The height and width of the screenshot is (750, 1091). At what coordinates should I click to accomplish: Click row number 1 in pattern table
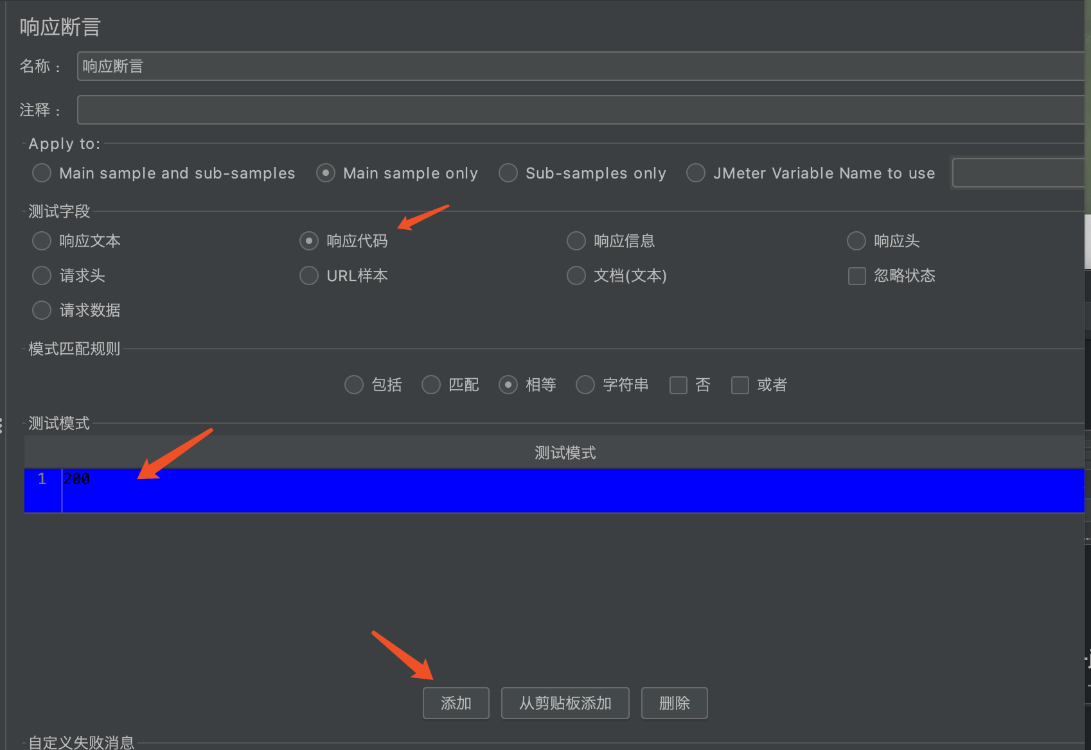(x=42, y=479)
